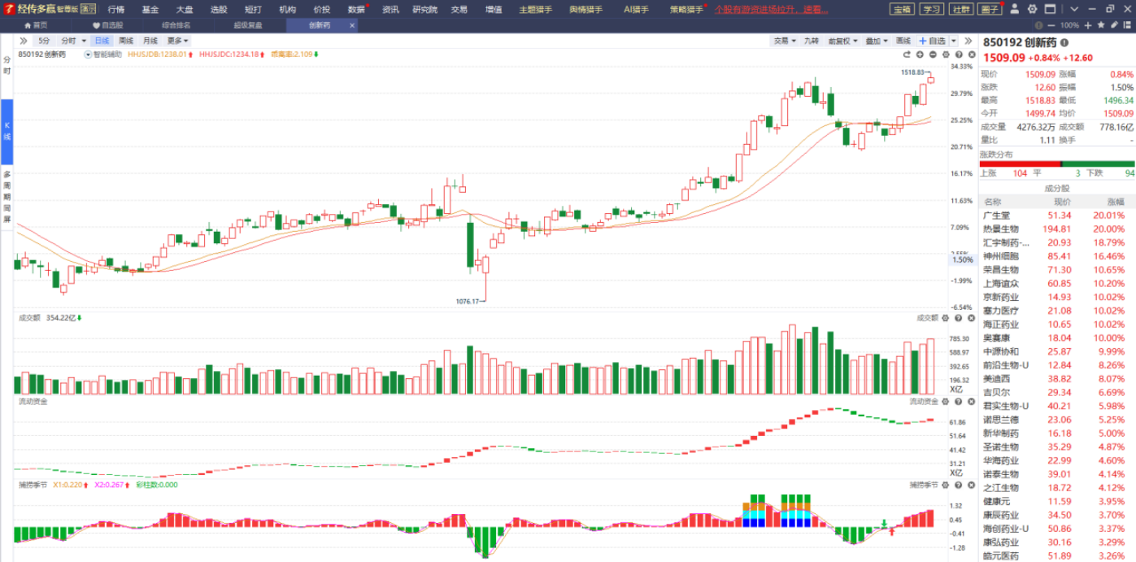Click the 社群 button
Screen dimensions: 1136x562
point(960,9)
